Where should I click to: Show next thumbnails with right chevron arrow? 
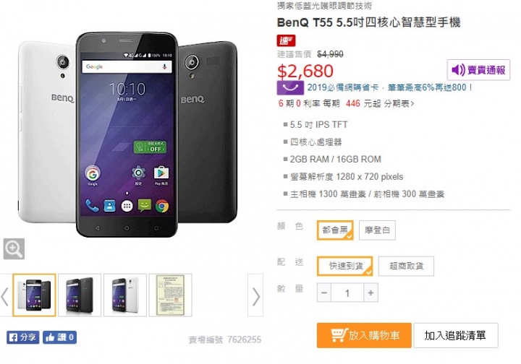click(x=255, y=295)
